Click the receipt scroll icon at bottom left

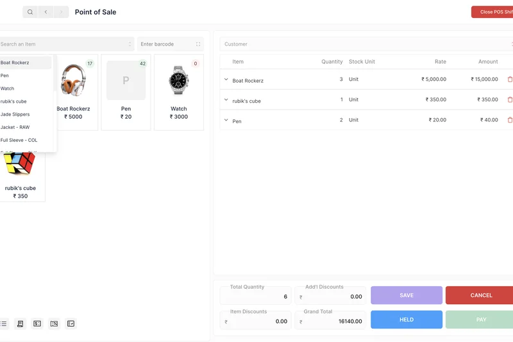pyautogui.click(x=21, y=324)
